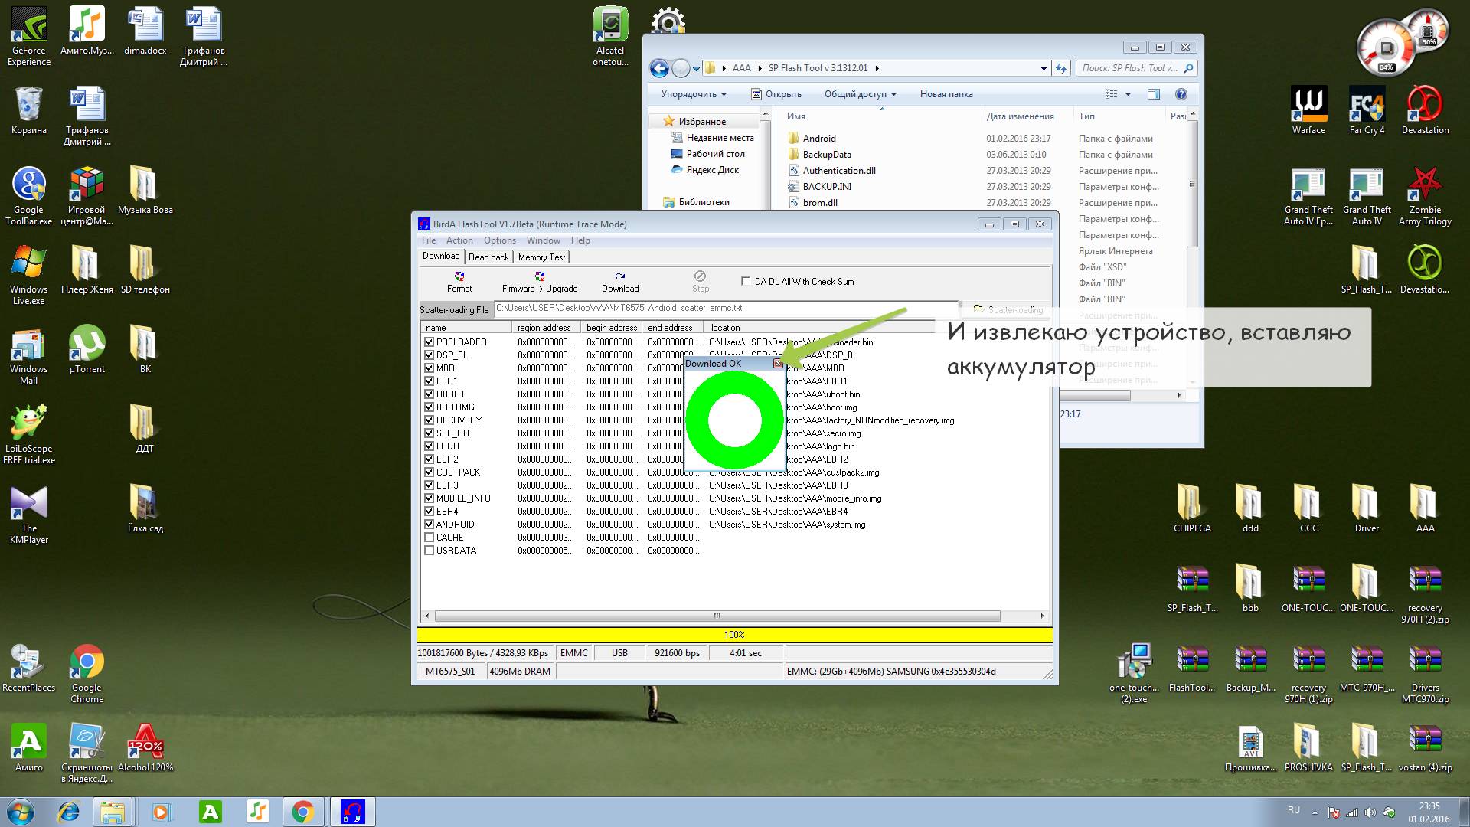Screen dimensions: 1470x827
Task: Switch to the Read back tab
Action: (488, 257)
